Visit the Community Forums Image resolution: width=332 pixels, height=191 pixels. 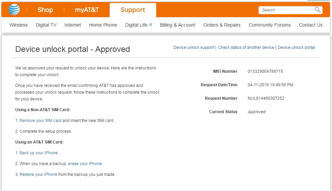(x=270, y=25)
